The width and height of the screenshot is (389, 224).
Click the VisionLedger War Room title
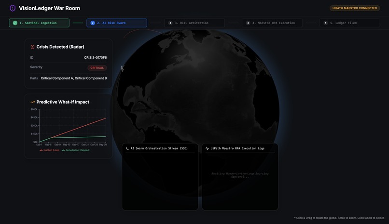click(x=49, y=8)
